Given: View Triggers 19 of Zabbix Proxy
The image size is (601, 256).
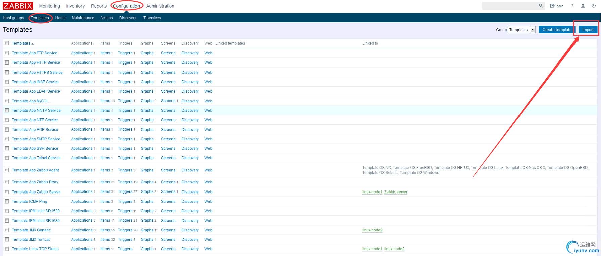Looking at the screenshot, I should 125,182.
